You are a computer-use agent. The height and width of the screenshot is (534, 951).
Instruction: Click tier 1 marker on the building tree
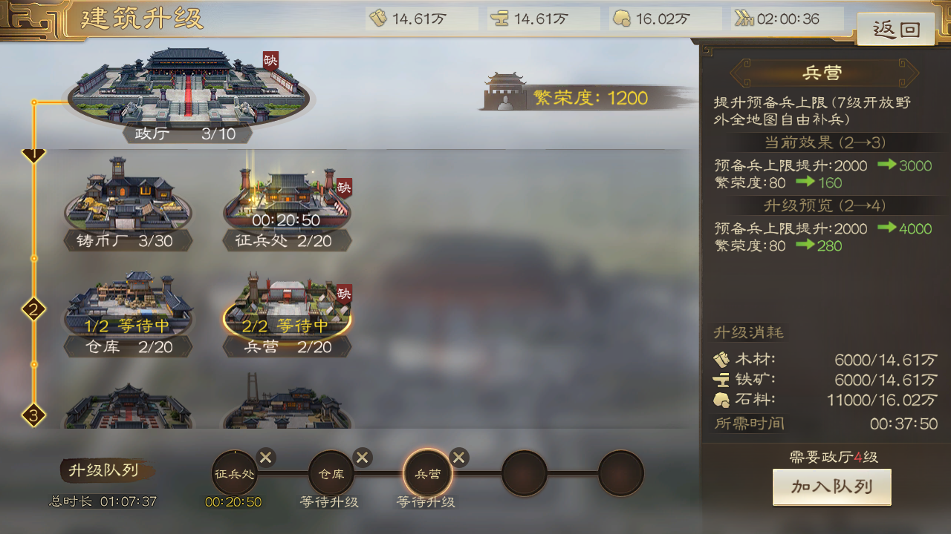(x=33, y=154)
